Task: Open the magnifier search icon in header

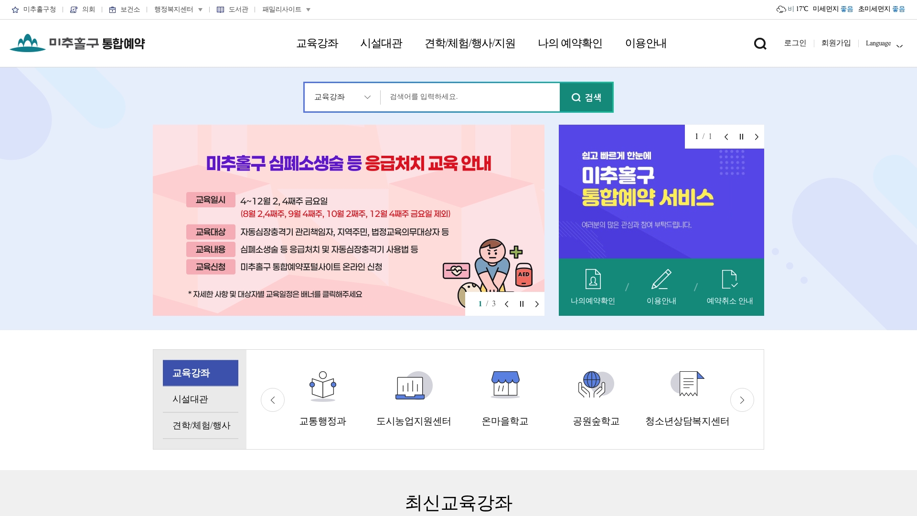Action: (760, 43)
